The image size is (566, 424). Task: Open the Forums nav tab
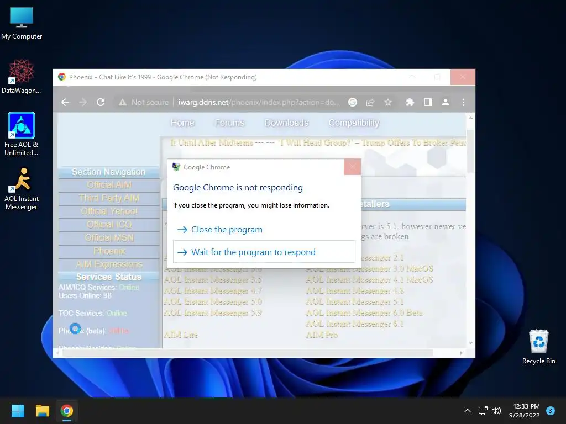click(x=229, y=123)
